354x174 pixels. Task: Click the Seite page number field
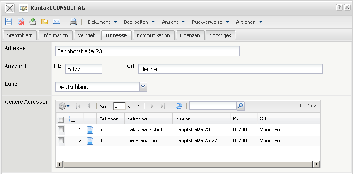click(x=120, y=106)
